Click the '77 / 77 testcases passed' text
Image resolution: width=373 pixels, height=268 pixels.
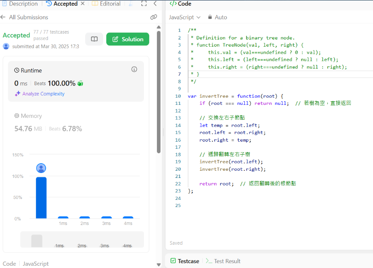coord(51,35)
